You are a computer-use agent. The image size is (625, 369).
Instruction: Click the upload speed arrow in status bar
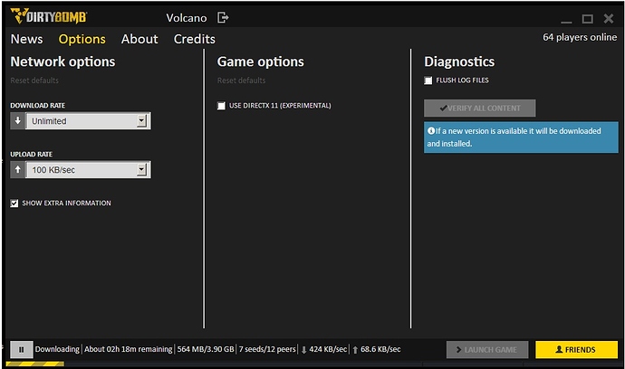coord(355,349)
